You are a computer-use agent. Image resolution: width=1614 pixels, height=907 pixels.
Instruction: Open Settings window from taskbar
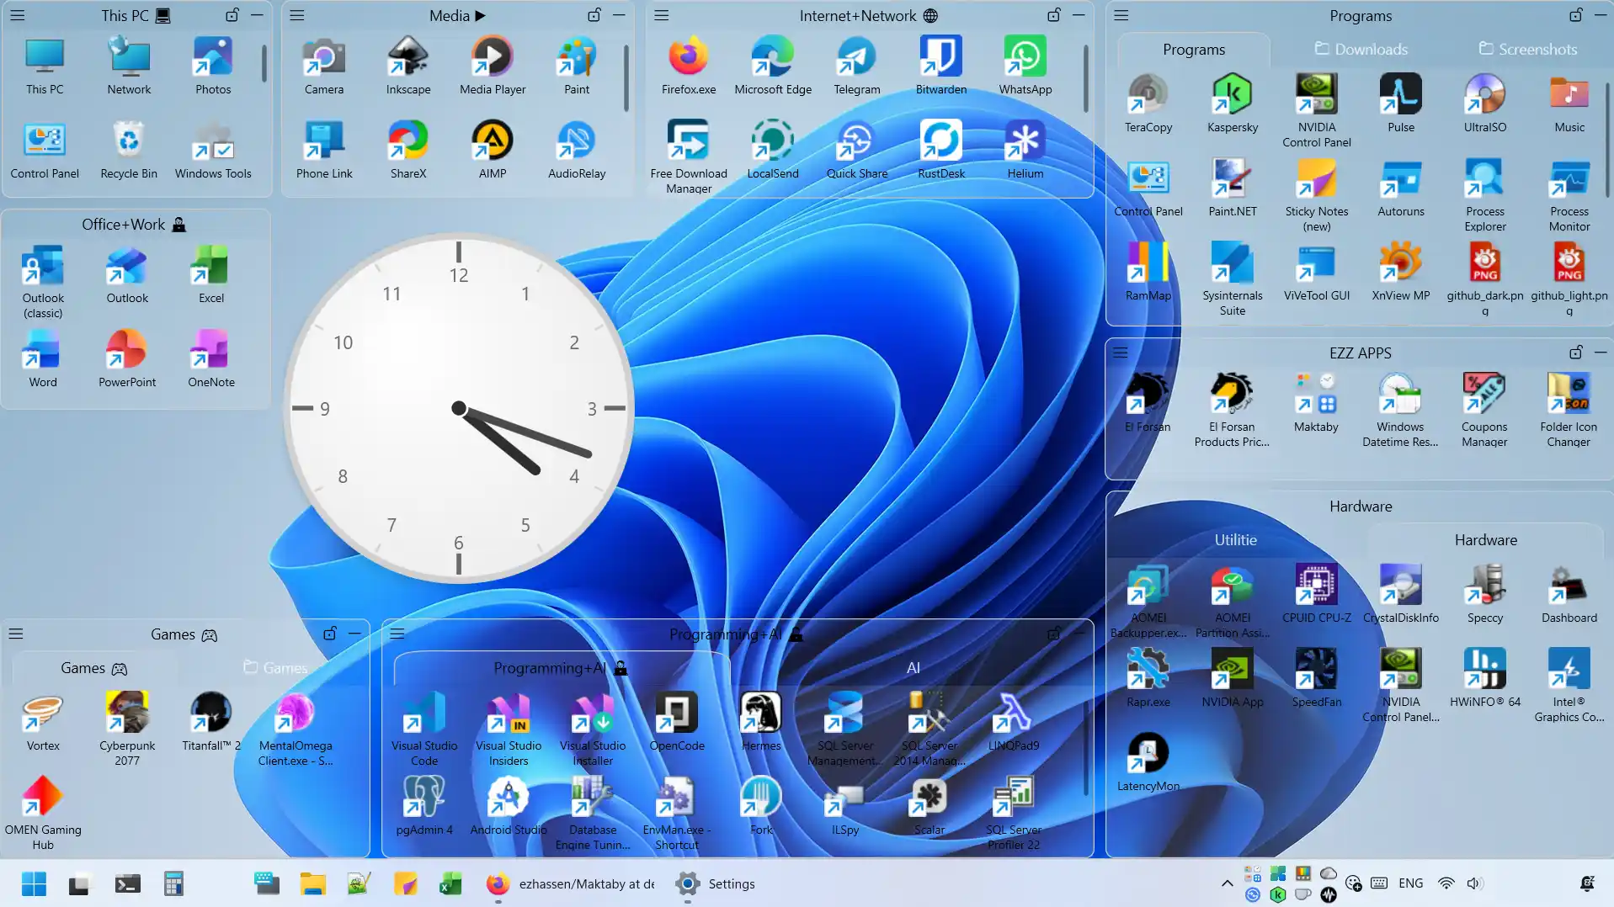716,884
